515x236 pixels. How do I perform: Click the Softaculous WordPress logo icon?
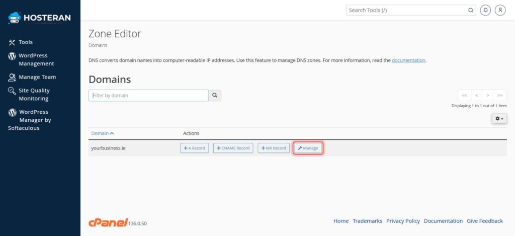tap(12, 112)
